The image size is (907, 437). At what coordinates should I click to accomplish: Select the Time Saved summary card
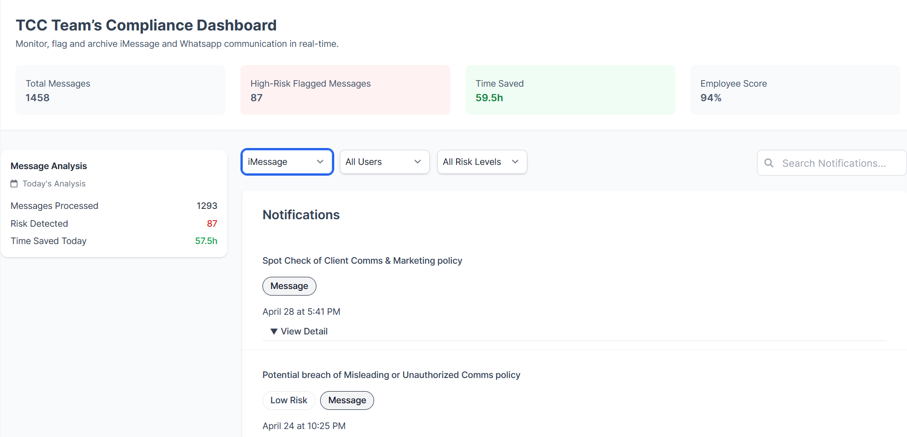coord(570,90)
